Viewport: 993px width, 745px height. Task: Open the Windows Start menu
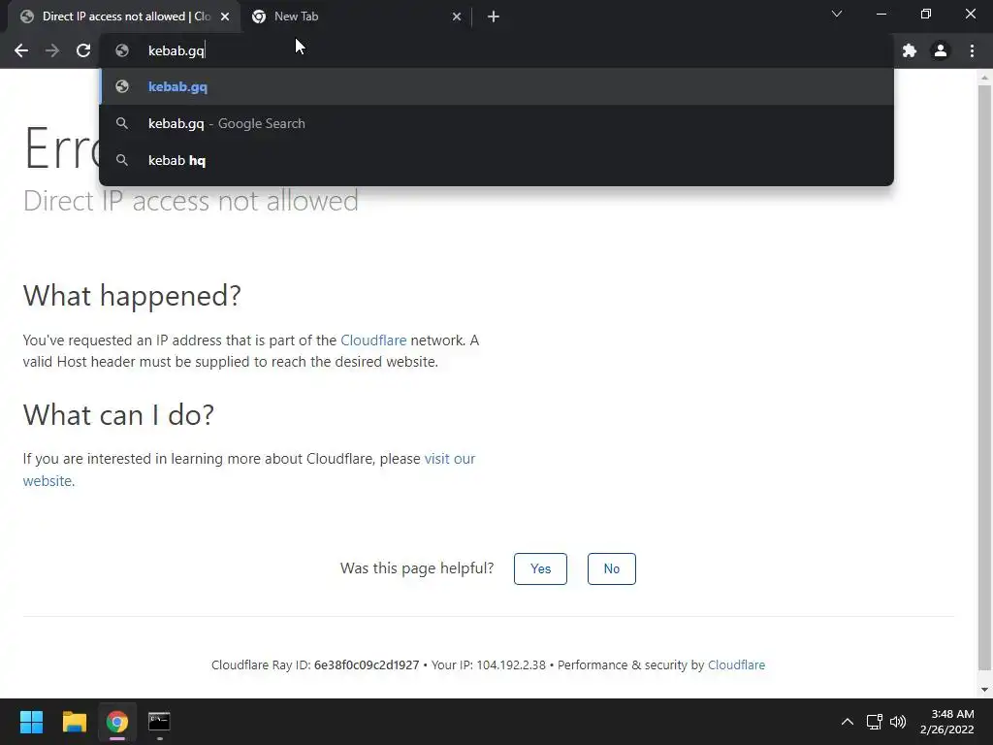[x=31, y=722]
